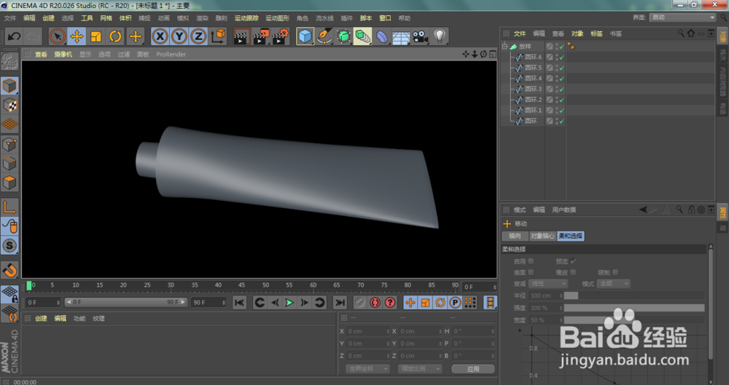Open the spline pen tool
The height and width of the screenshot is (385, 729).
(x=324, y=36)
